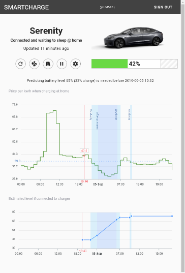Click narrow low price band near 10:00

point(131,142)
